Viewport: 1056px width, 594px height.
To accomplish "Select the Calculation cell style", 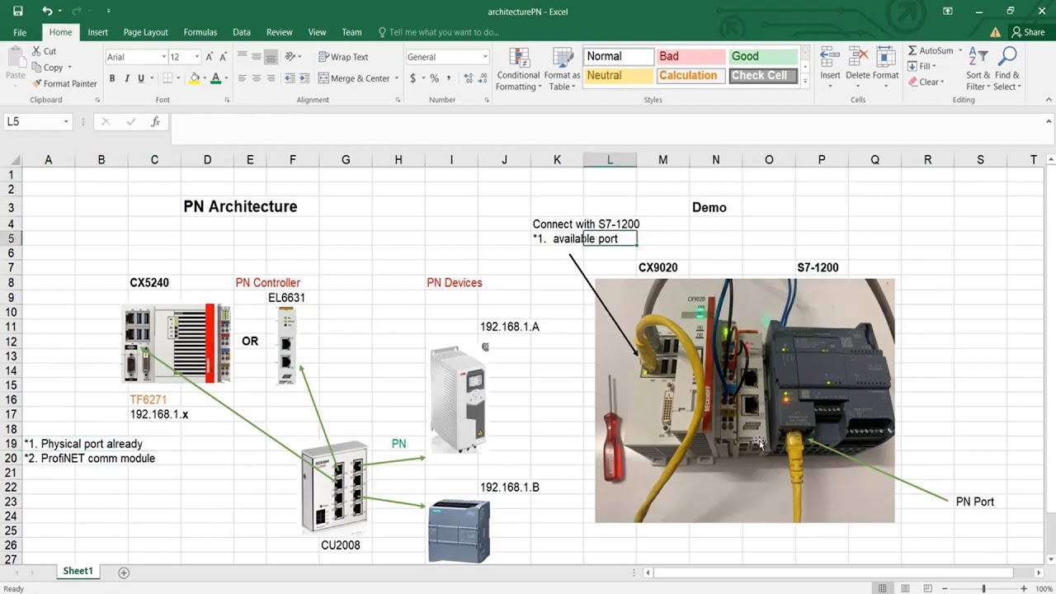I will pyautogui.click(x=691, y=75).
